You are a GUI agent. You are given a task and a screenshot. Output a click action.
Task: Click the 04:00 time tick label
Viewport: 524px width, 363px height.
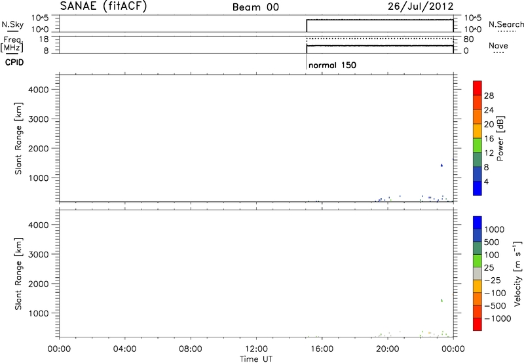click(125, 349)
